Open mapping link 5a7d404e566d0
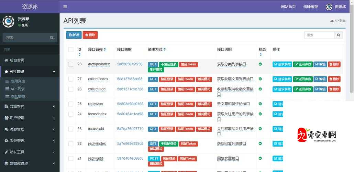This screenshot has height=172, width=354. tap(130, 159)
